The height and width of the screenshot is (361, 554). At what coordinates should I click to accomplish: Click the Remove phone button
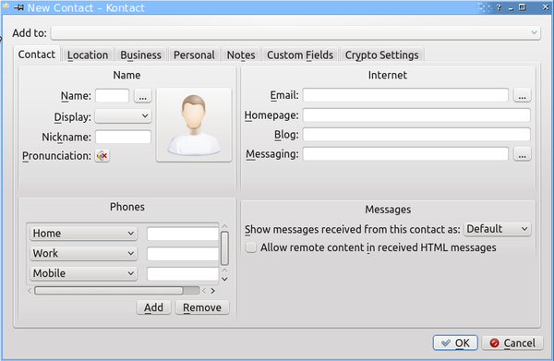pos(202,307)
